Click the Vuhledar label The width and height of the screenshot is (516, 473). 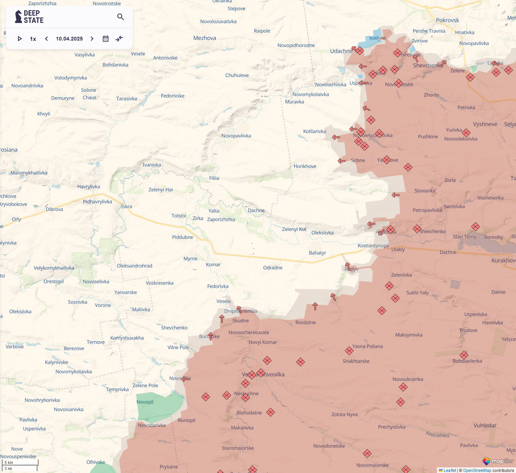click(485, 425)
